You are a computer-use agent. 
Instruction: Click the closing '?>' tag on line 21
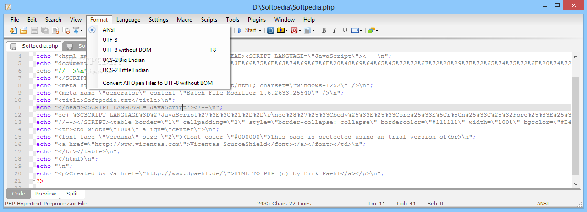pos(40,181)
